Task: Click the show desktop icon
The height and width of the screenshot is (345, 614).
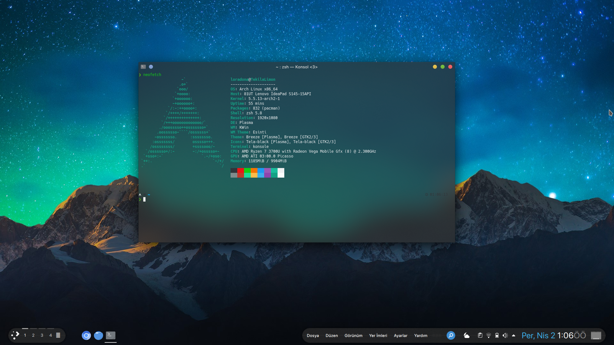Action: coord(596,335)
